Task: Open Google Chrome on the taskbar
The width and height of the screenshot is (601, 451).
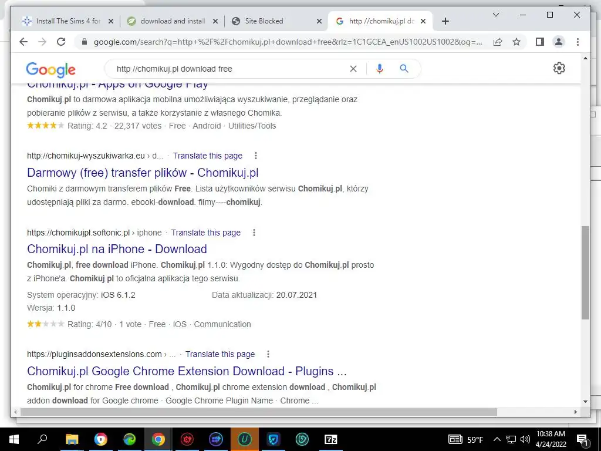Action: [x=158, y=439]
